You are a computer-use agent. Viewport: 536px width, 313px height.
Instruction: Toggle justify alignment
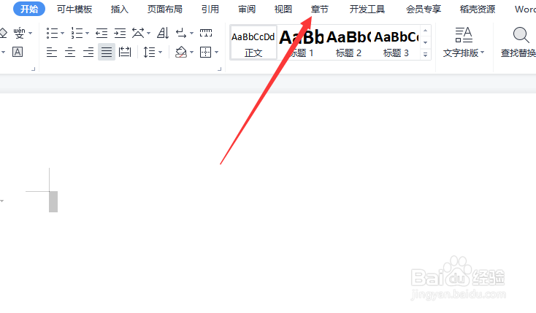point(107,53)
